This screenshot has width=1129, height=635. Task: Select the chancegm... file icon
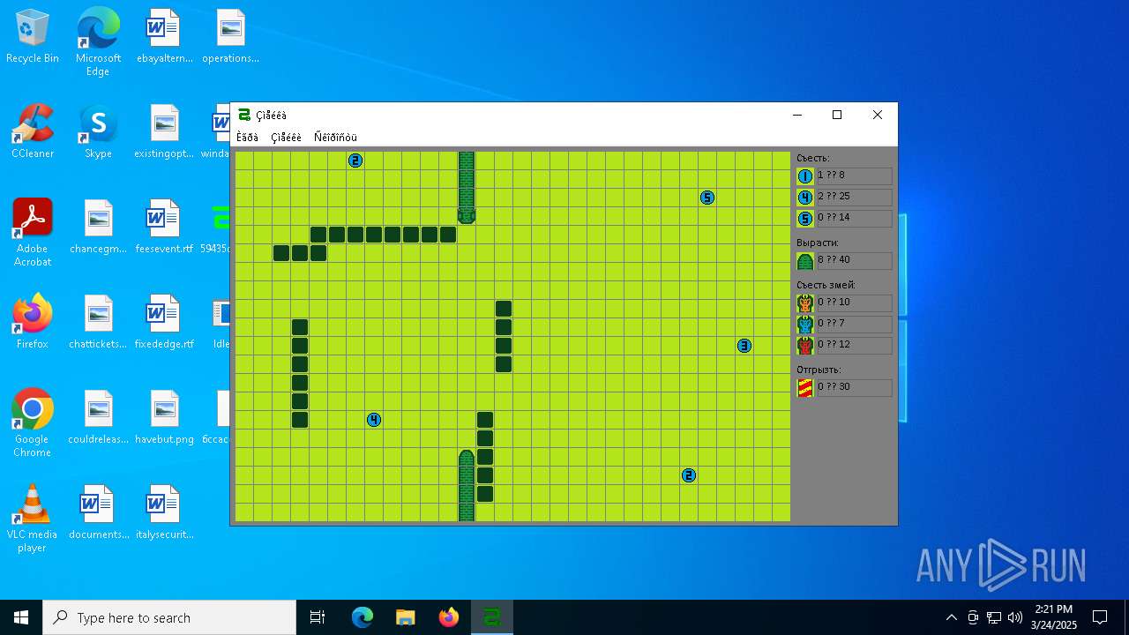[x=98, y=228]
